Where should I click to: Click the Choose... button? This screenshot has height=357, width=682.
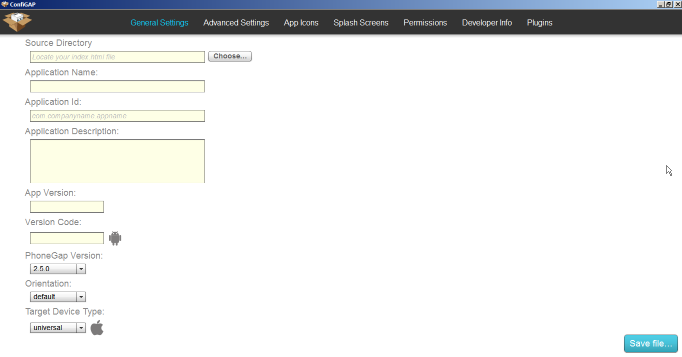(x=230, y=56)
